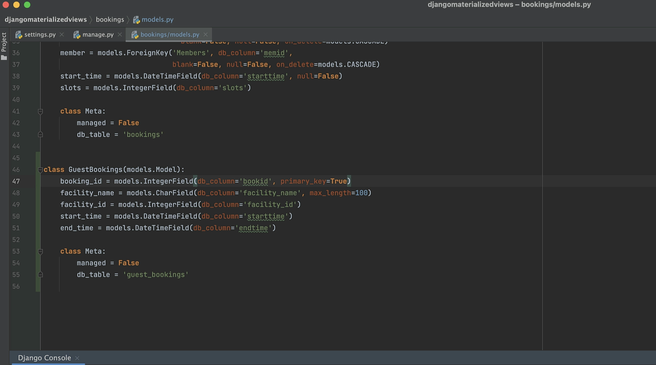
Task: Click 'starttime' string on line 38
Action: click(x=266, y=76)
